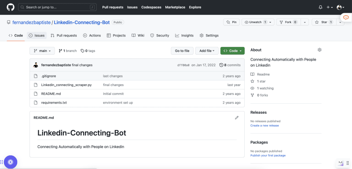Viewport: 352px width, 169px height.
Task: Open the Packages heading link
Action: point(259,142)
